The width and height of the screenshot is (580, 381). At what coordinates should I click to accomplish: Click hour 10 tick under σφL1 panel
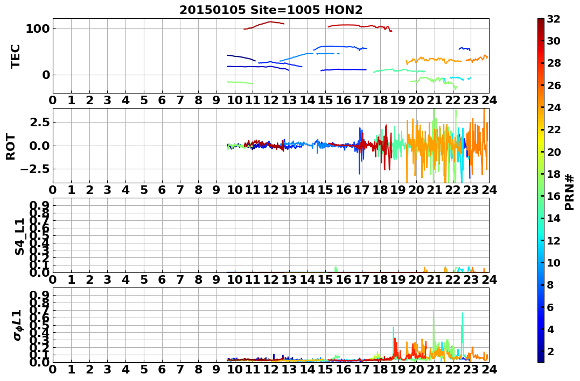click(x=234, y=369)
